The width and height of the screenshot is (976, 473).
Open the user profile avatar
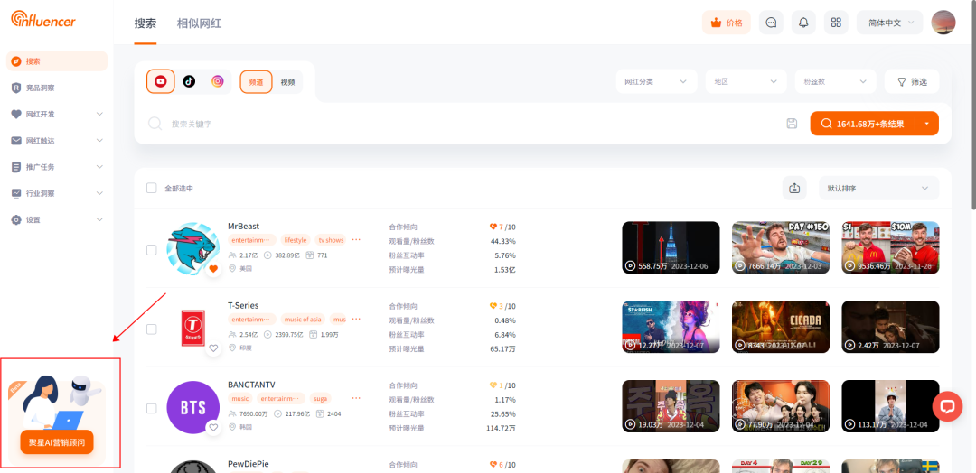pyautogui.click(x=943, y=23)
